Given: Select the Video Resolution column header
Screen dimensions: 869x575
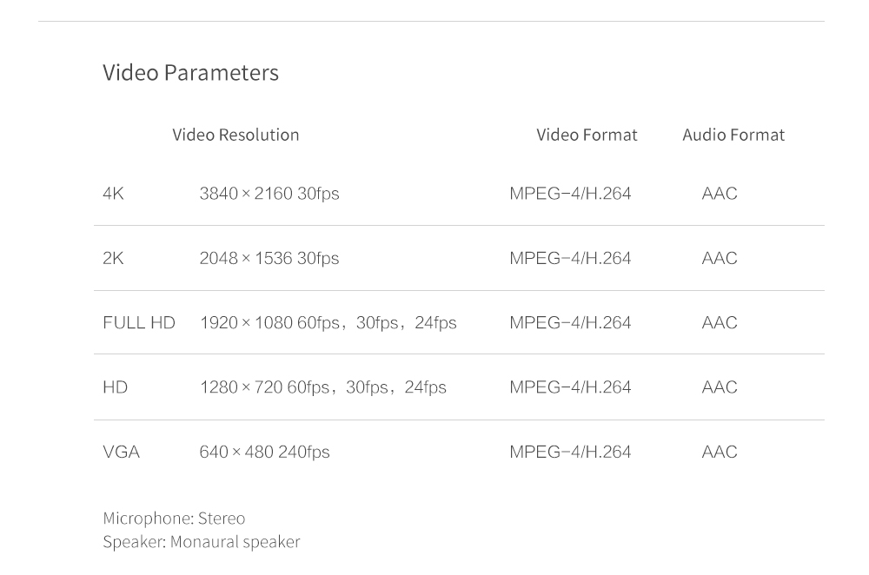Looking at the screenshot, I should (235, 135).
